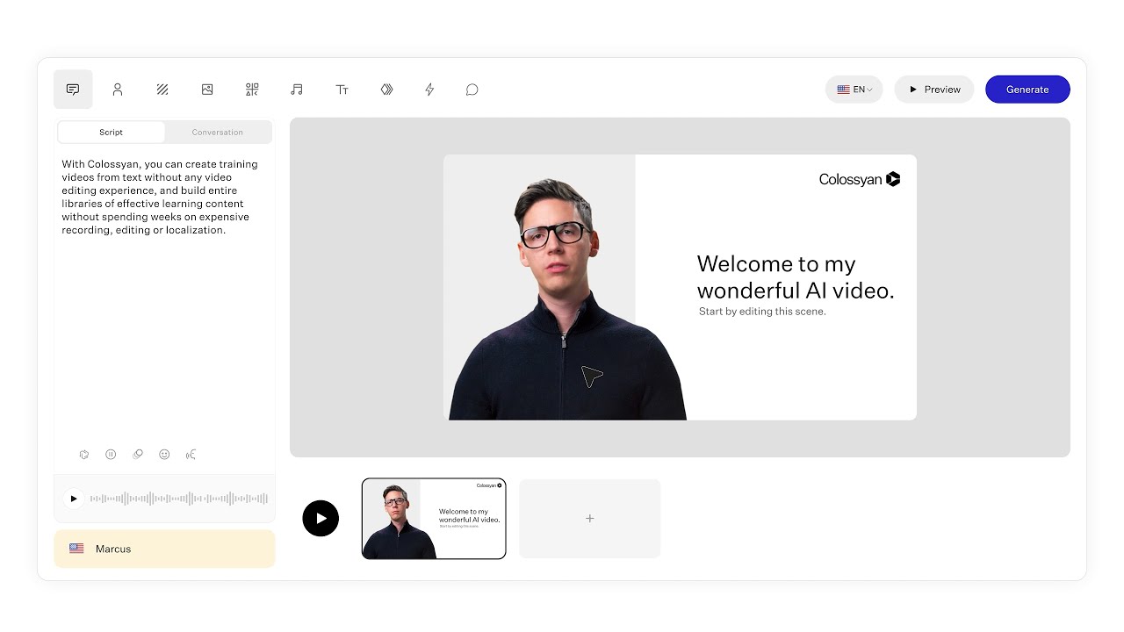
Task: Open the text tool icon
Action: (342, 90)
